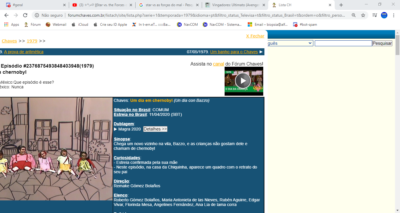400x213 pixels.
Task: Open the Fórum bookmark
Action: pos(32,25)
